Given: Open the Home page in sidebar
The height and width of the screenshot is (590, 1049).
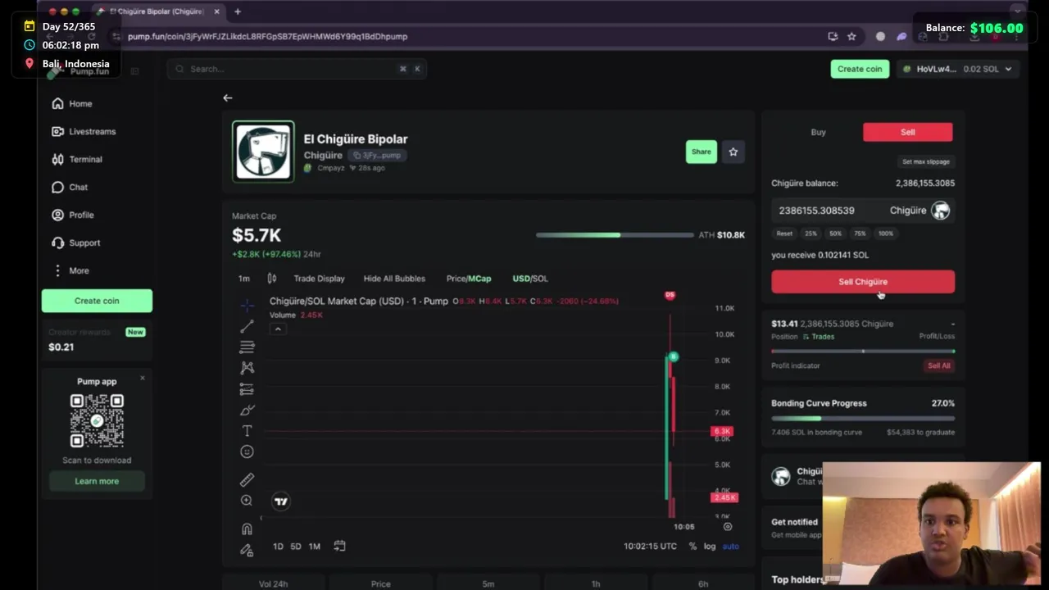Looking at the screenshot, I should point(72,103).
